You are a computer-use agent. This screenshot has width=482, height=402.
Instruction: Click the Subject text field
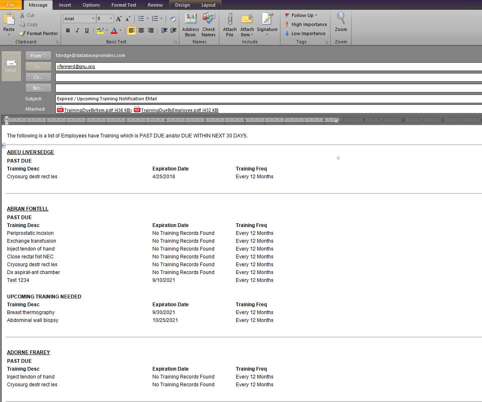pyautogui.click(x=268, y=99)
